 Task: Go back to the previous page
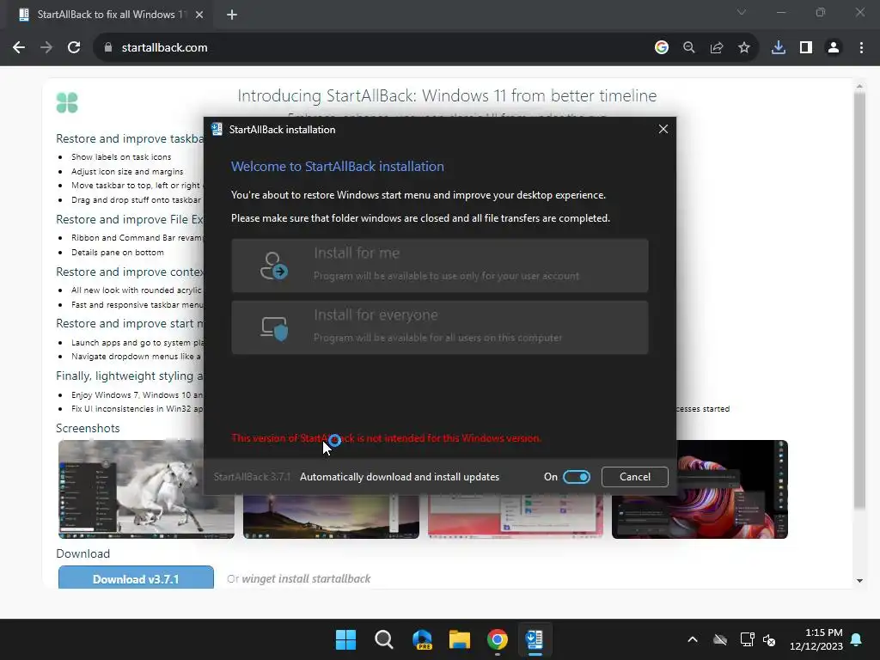click(x=19, y=48)
